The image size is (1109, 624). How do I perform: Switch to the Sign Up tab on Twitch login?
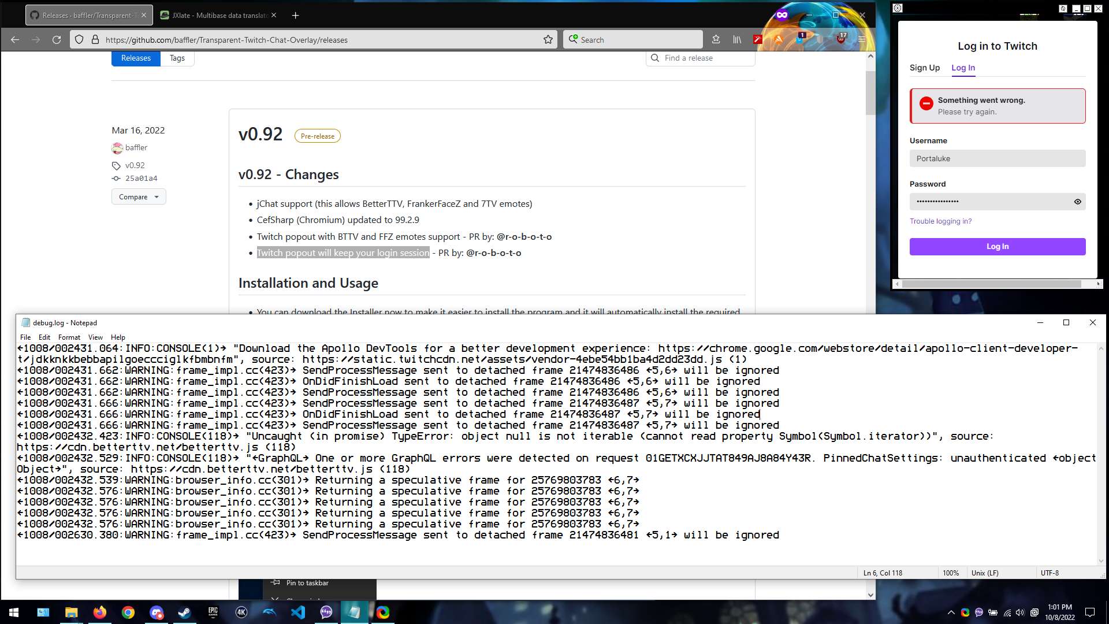[924, 68]
